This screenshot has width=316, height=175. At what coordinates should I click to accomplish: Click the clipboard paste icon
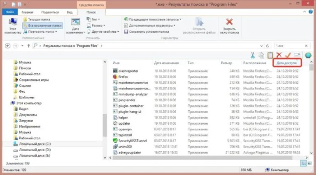pyautogui.click(x=270, y=55)
